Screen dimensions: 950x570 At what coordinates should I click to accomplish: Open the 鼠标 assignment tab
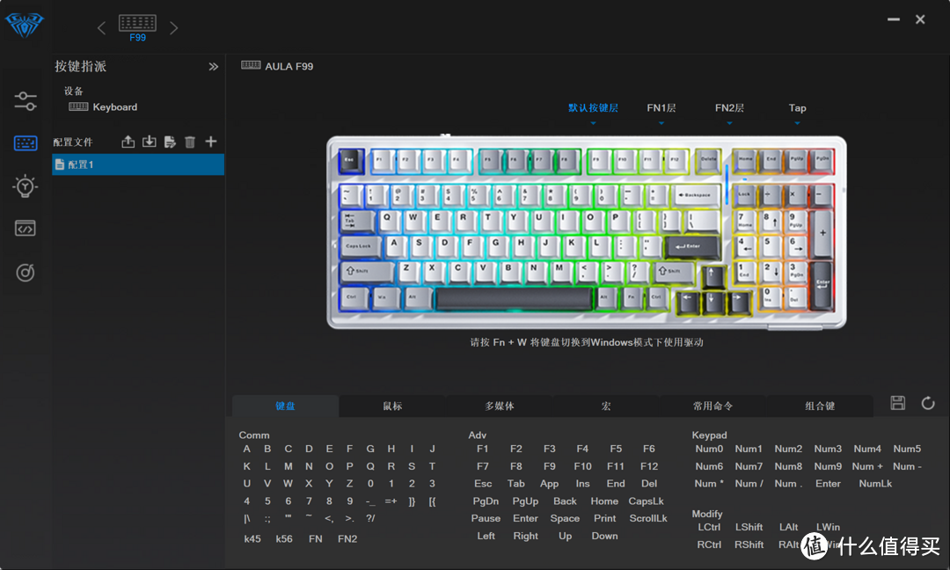click(392, 406)
